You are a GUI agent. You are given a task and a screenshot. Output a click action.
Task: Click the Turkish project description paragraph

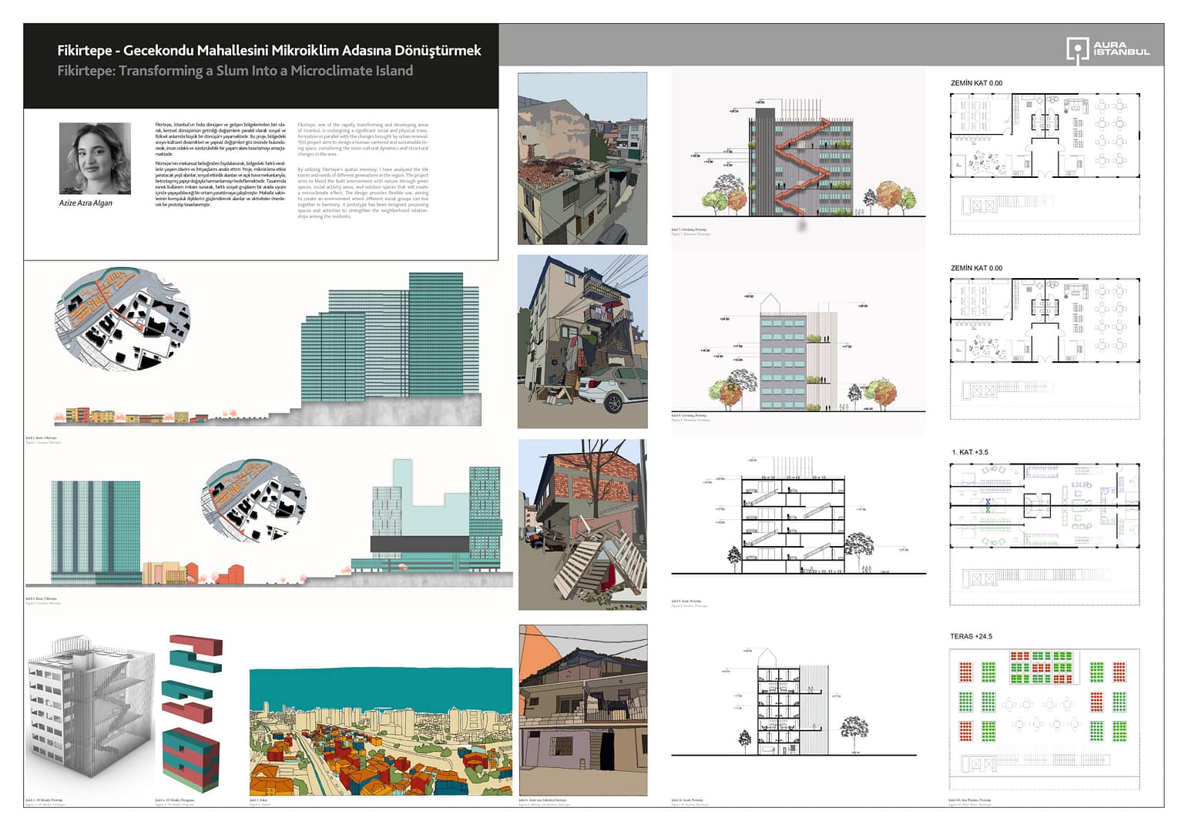(x=220, y=165)
